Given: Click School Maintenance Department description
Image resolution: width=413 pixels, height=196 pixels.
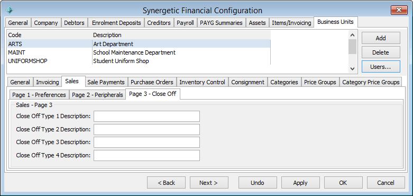Looking at the screenshot, I should pos(134,52).
